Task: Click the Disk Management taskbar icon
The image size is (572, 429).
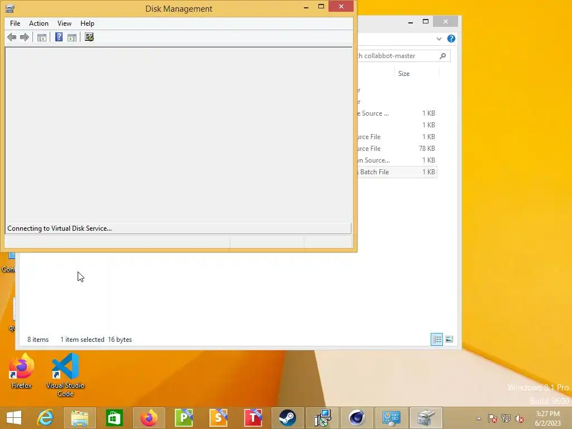Action: tap(426, 418)
